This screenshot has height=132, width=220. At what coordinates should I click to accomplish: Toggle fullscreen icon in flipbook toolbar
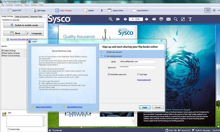point(183,19)
